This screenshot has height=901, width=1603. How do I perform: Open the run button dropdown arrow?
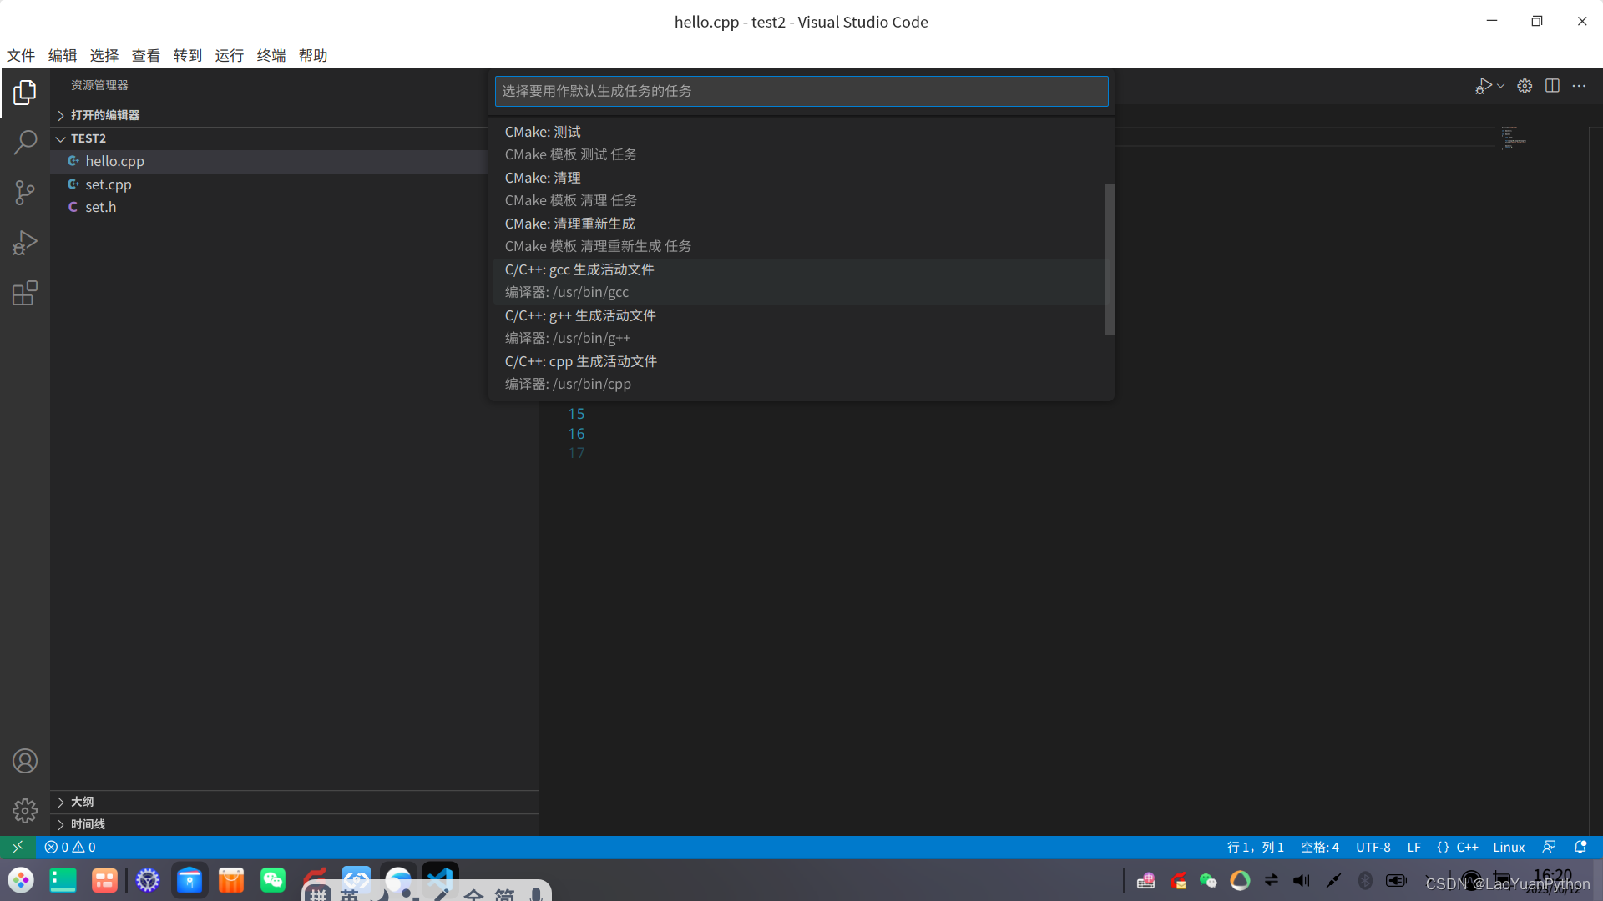pos(1501,86)
